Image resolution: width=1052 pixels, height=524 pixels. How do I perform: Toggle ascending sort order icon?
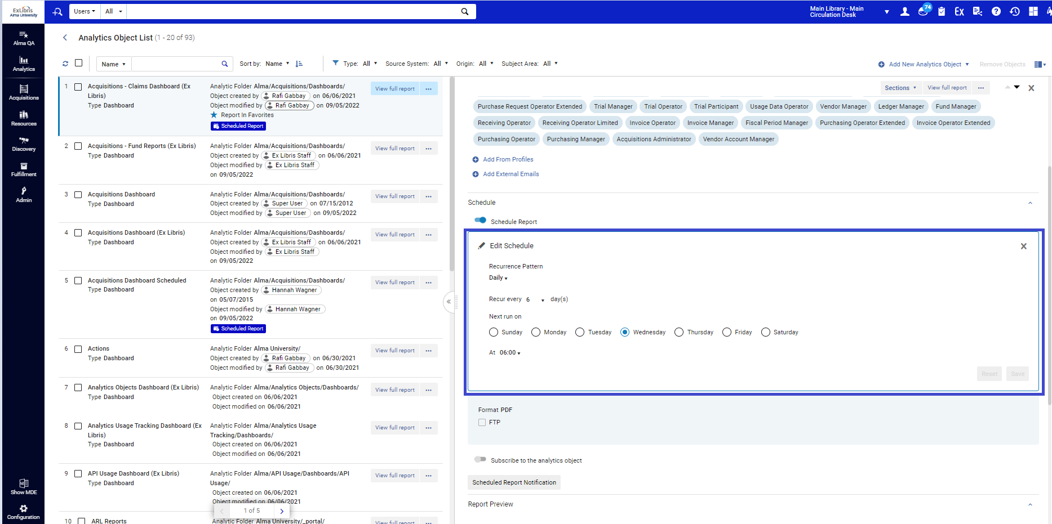[299, 64]
